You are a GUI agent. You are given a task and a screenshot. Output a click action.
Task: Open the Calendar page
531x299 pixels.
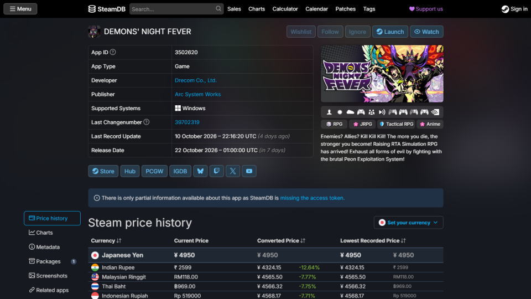pos(316,9)
